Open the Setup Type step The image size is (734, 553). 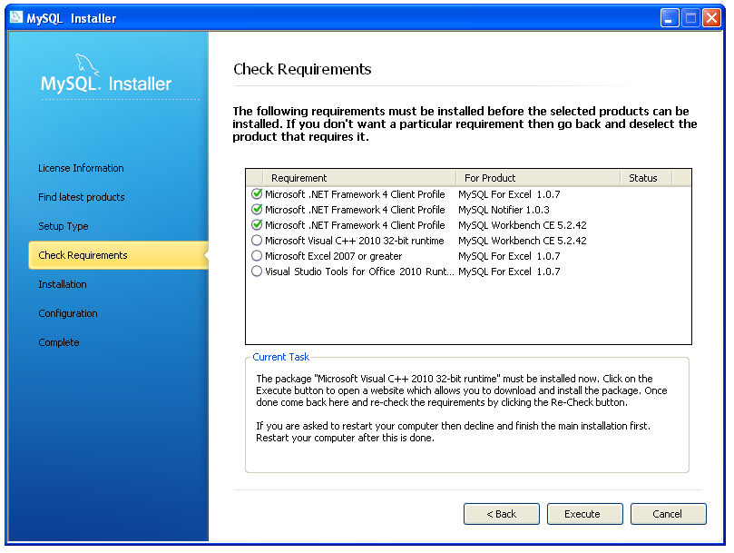[64, 226]
